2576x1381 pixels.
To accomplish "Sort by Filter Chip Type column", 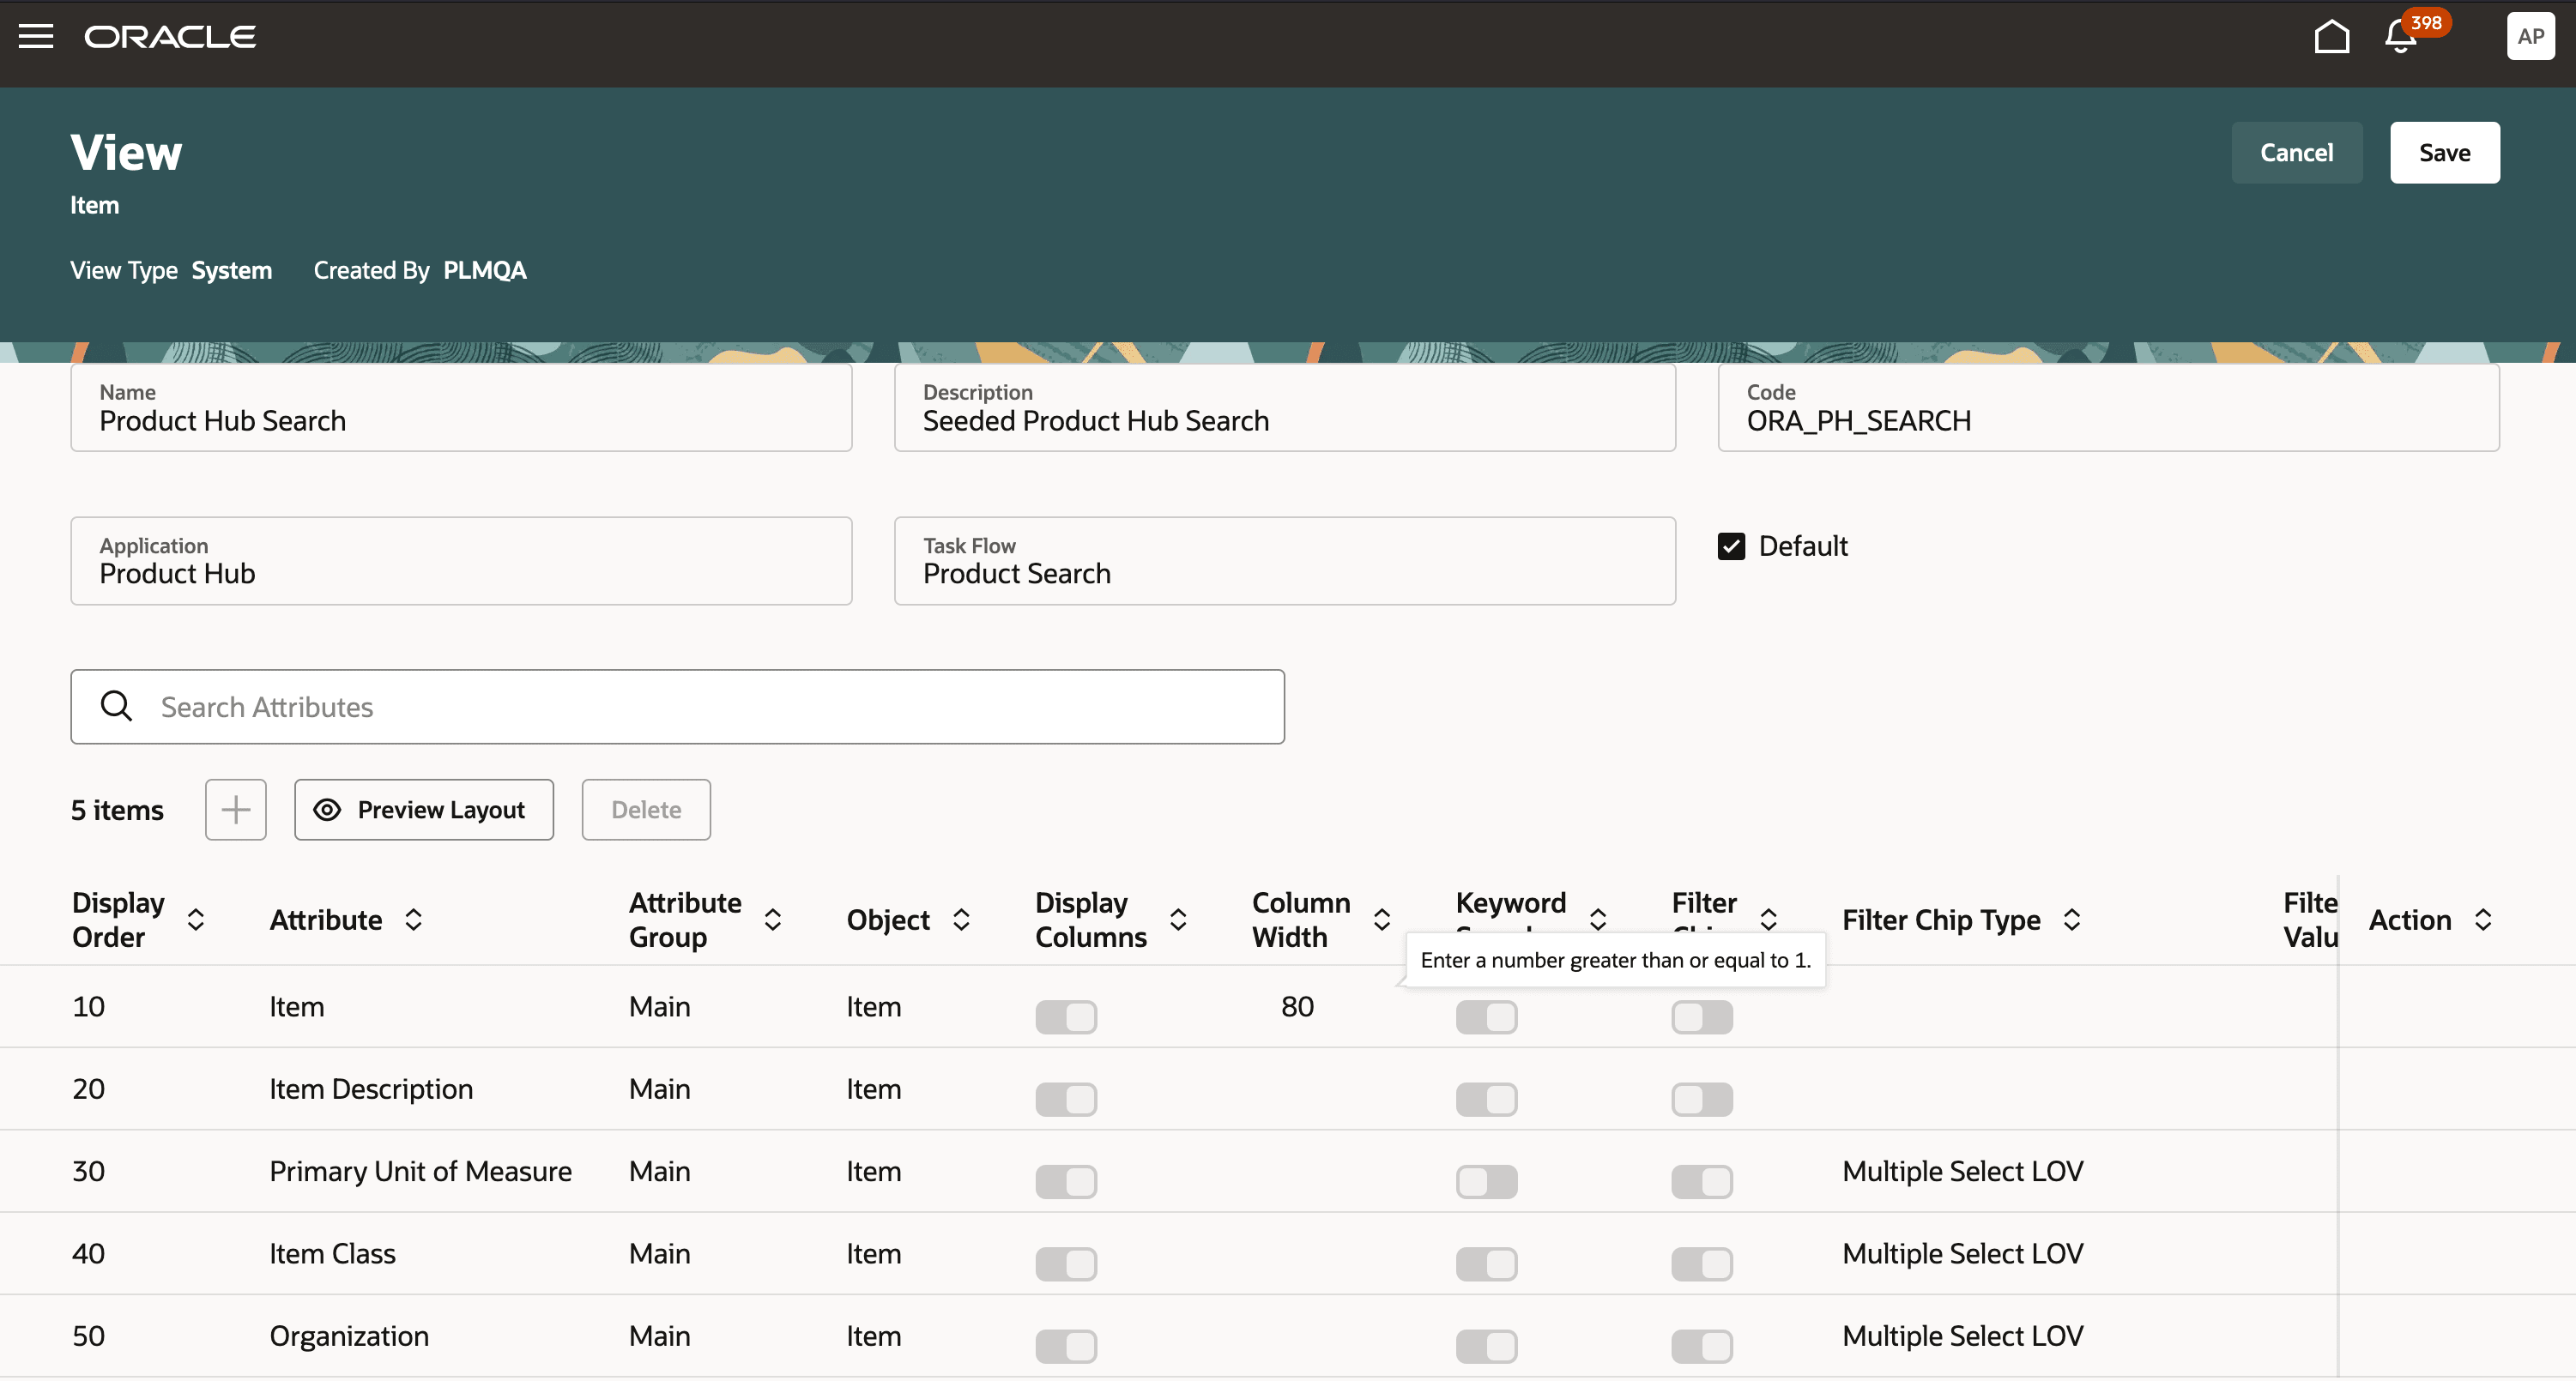I will [2072, 920].
